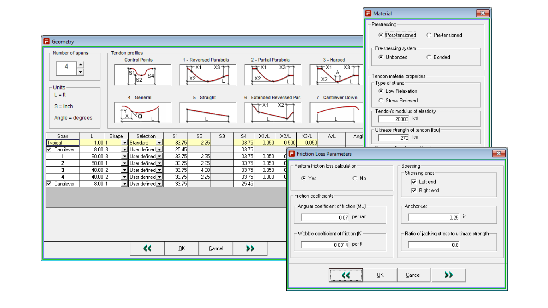Click the General tendon profile diagram
The width and height of the screenshot is (548, 308).
(x=142, y=113)
